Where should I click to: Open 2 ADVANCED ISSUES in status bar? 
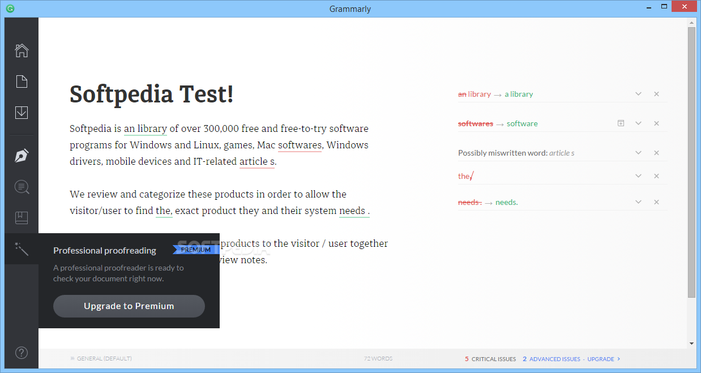[x=552, y=359]
